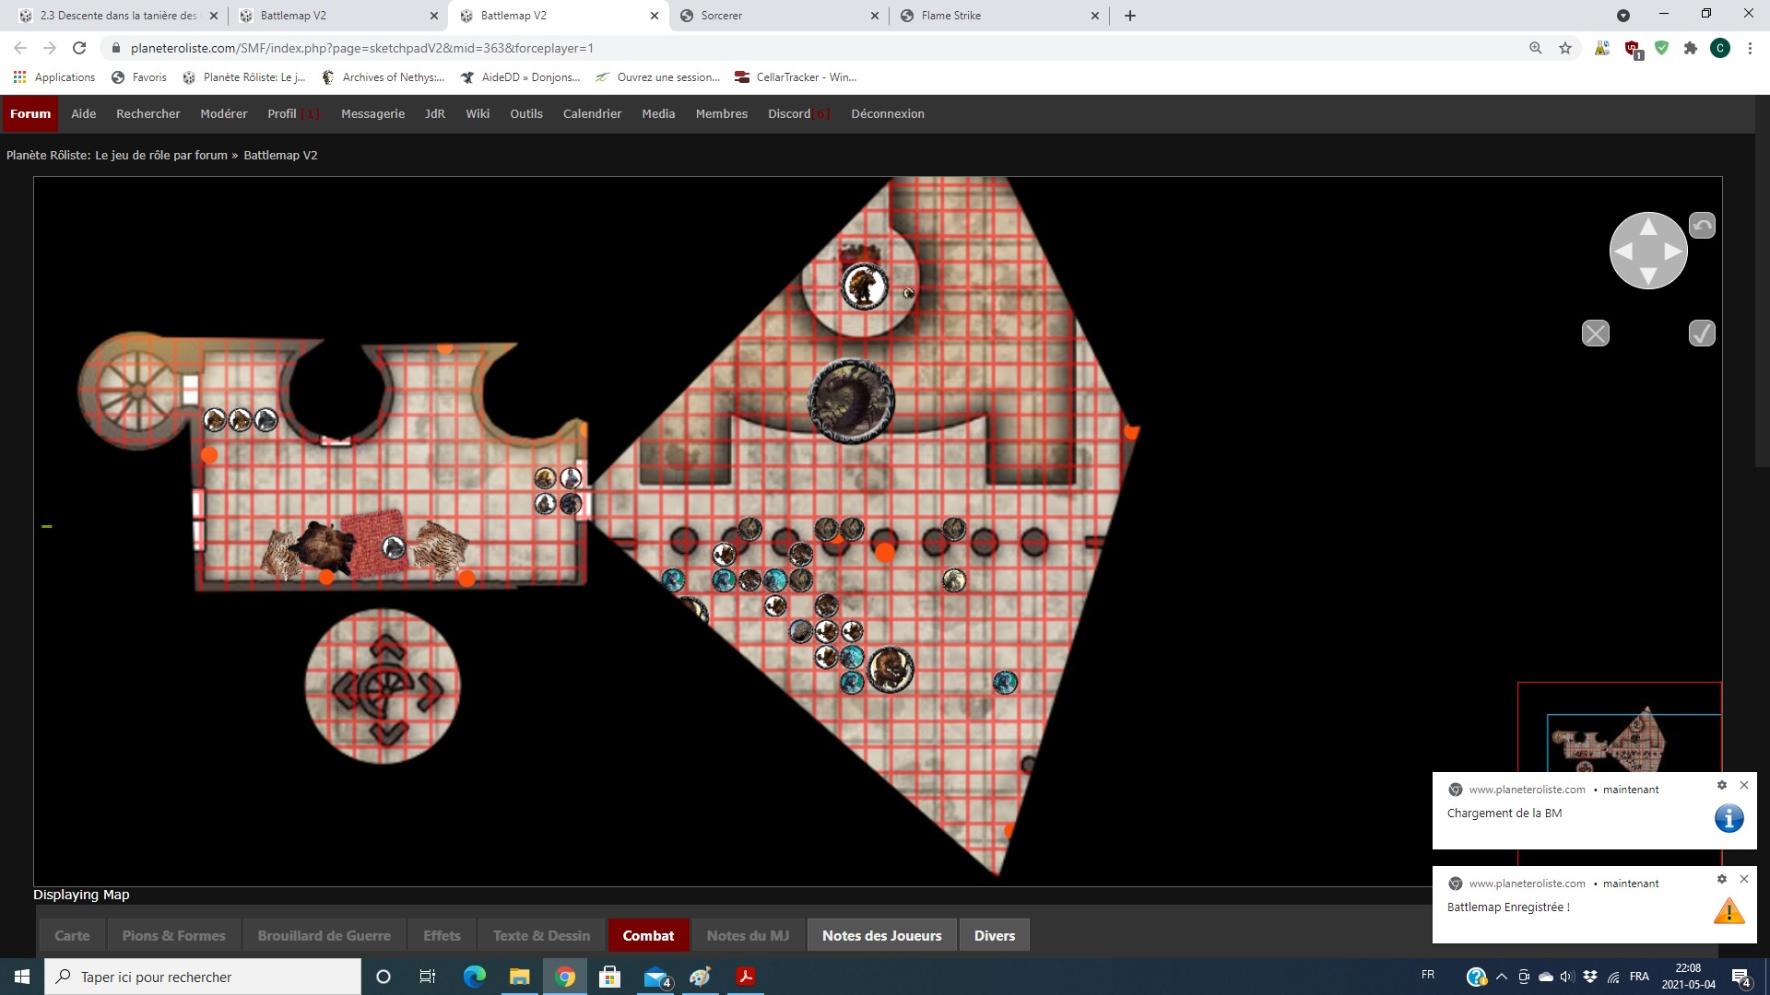Open the Combat tab

pyautogui.click(x=648, y=935)
